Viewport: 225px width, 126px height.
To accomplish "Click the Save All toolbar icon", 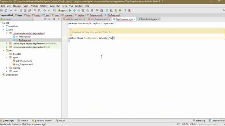I will 1,10.
